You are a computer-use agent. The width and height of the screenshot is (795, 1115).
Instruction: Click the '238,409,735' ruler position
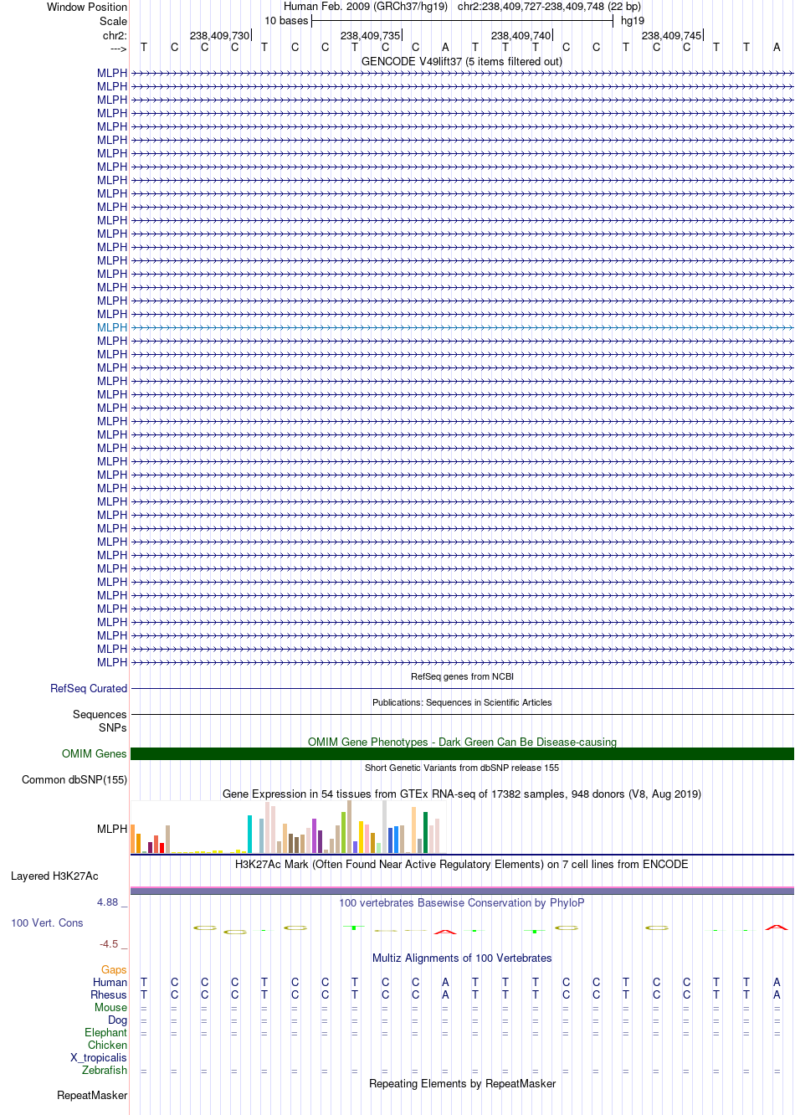370,36
